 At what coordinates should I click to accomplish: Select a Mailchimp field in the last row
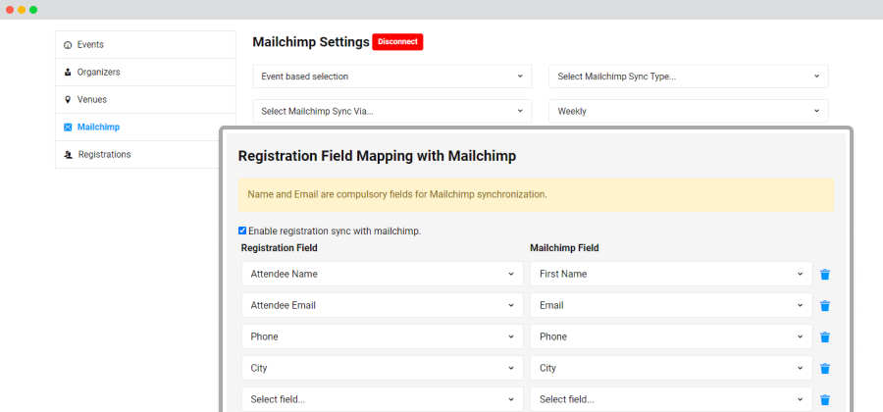tap(671, 399)
